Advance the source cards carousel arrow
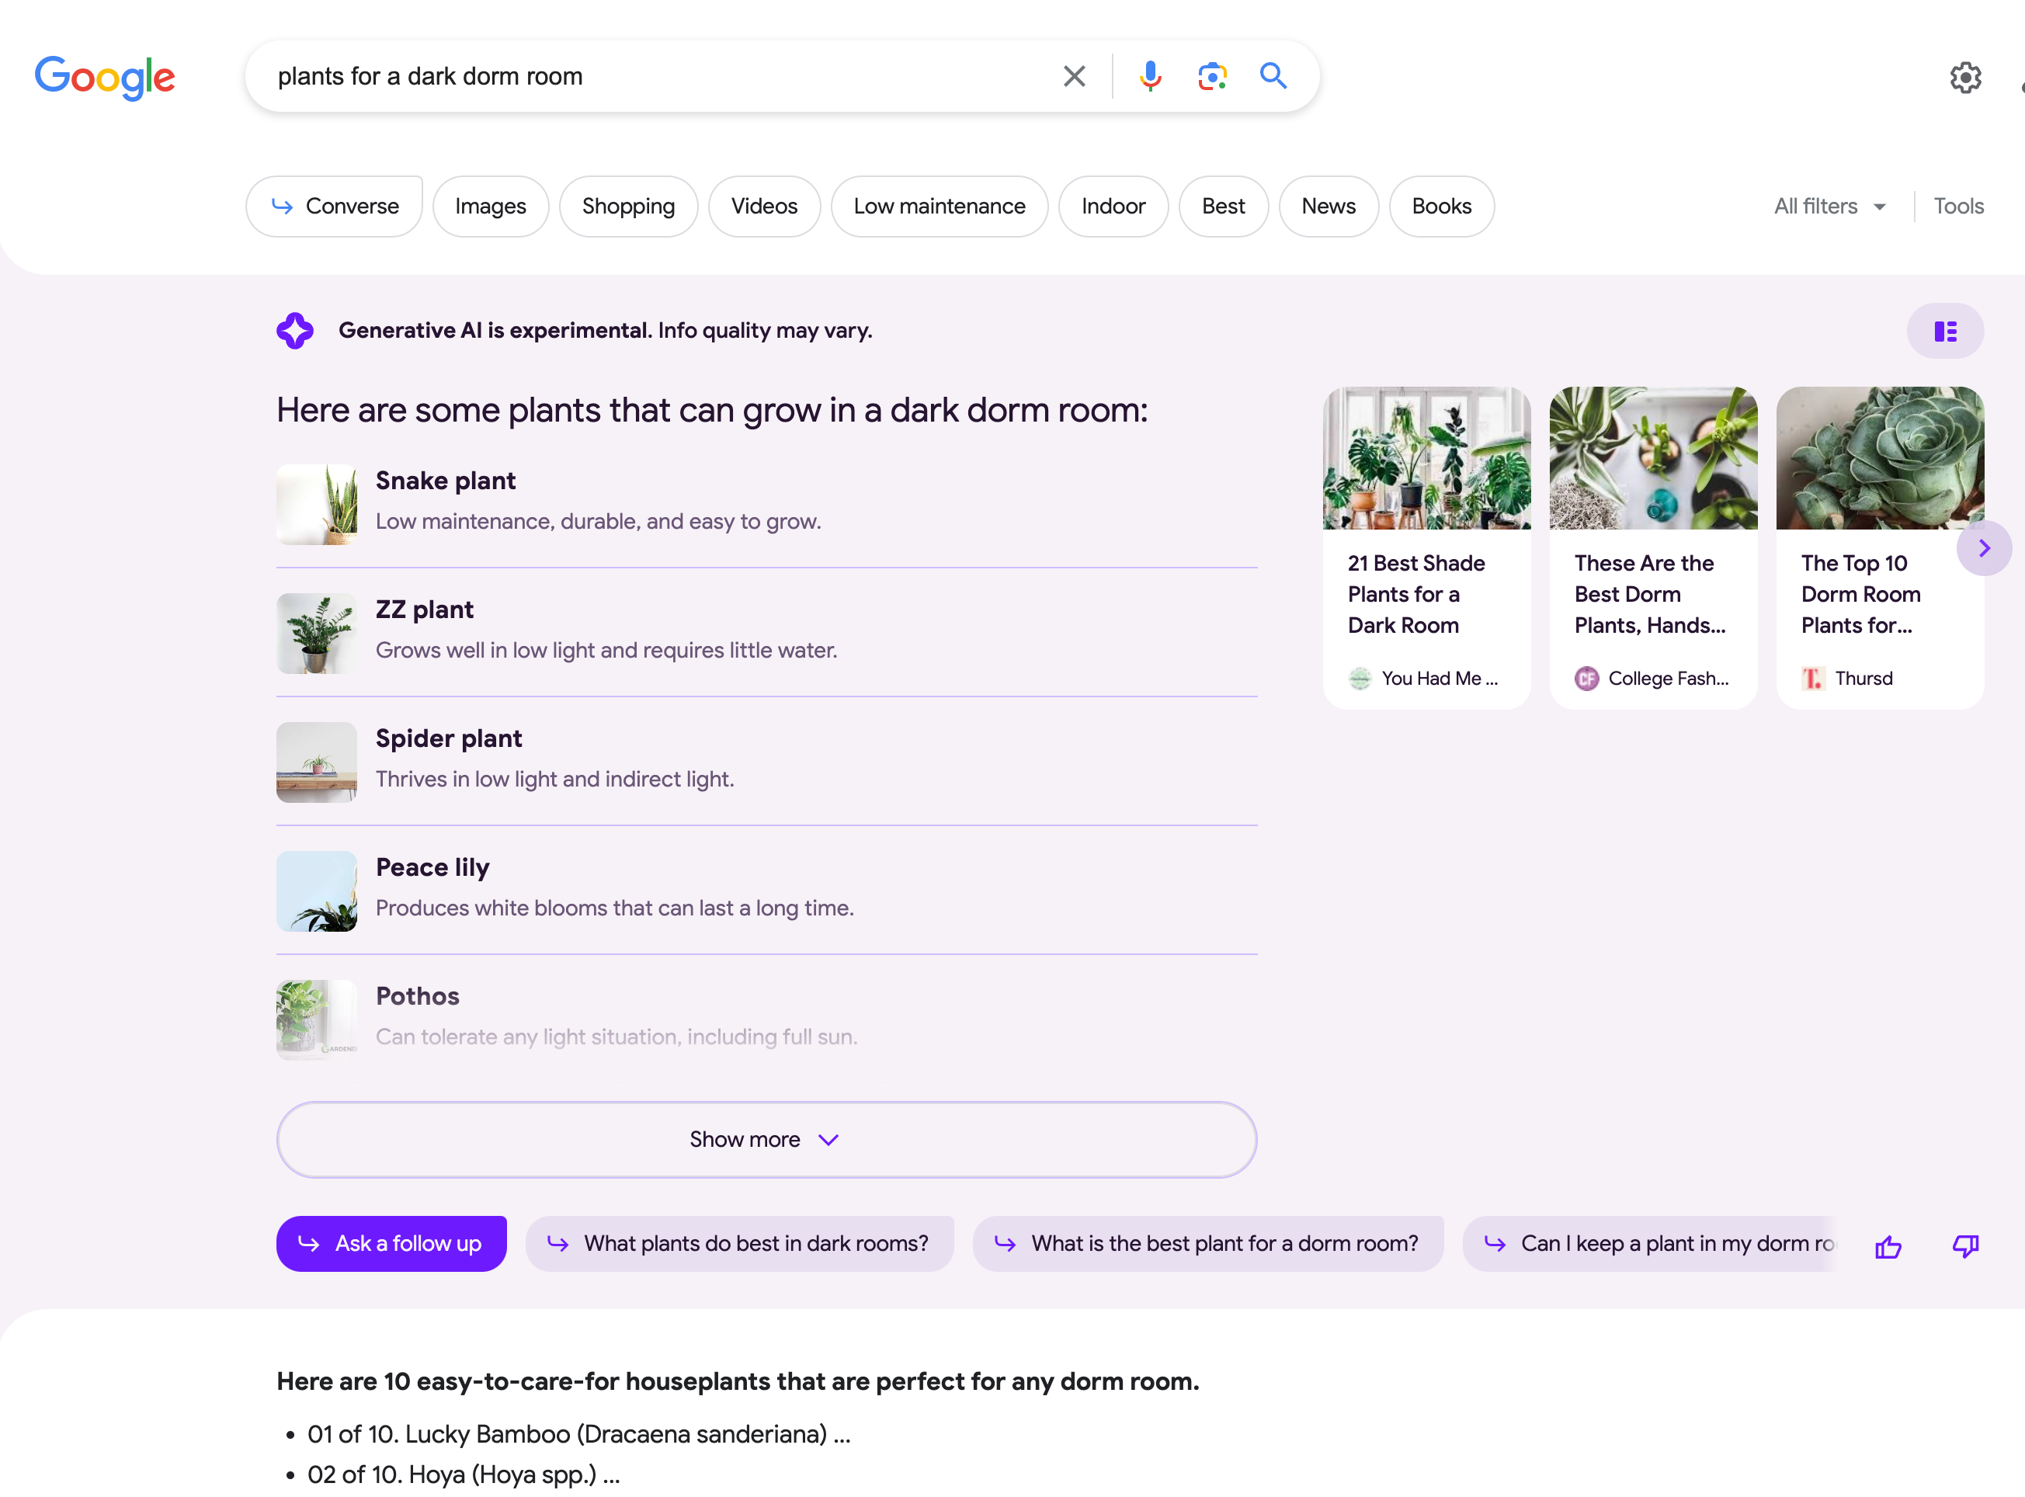 (x=1982, y=548)
